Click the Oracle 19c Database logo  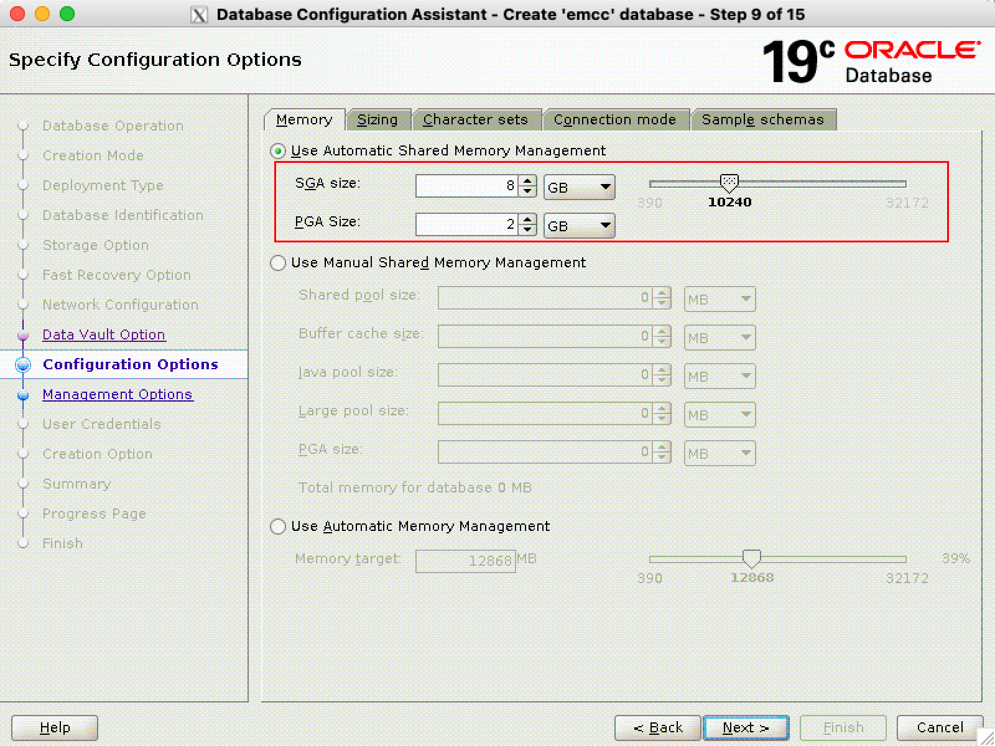[x=871, y=61]
